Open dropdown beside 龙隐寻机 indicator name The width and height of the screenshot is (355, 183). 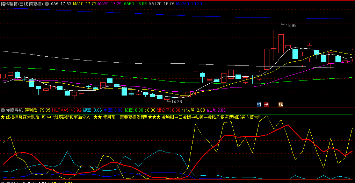pos(3,111)
